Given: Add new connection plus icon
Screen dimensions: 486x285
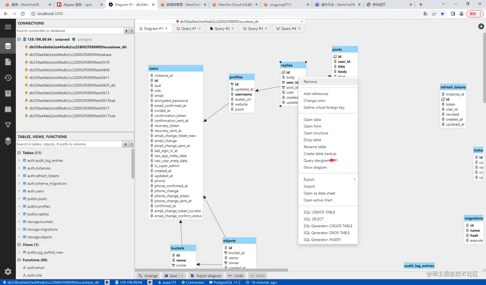Looking at the screenshot, I should pyautogui.click(x=126, y=31).
